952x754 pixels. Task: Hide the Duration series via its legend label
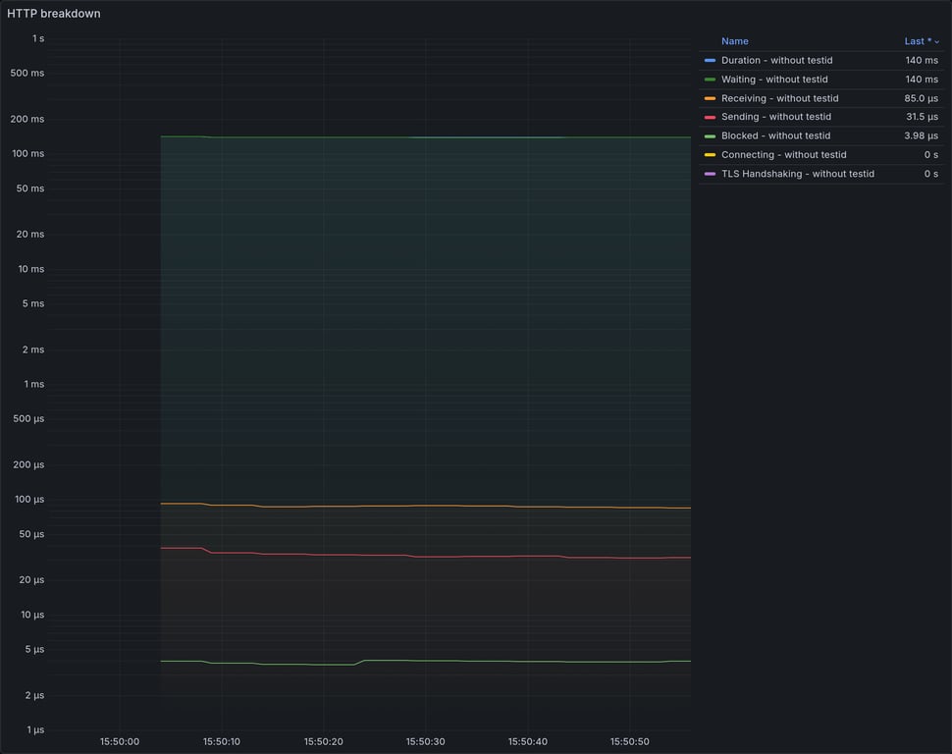point(776,60)
